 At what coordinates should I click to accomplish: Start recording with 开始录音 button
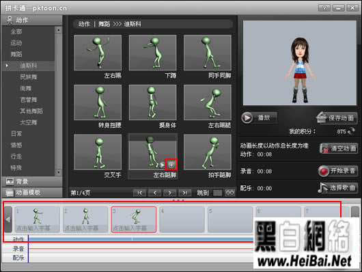pyautogui.click(x=337, y=171)
